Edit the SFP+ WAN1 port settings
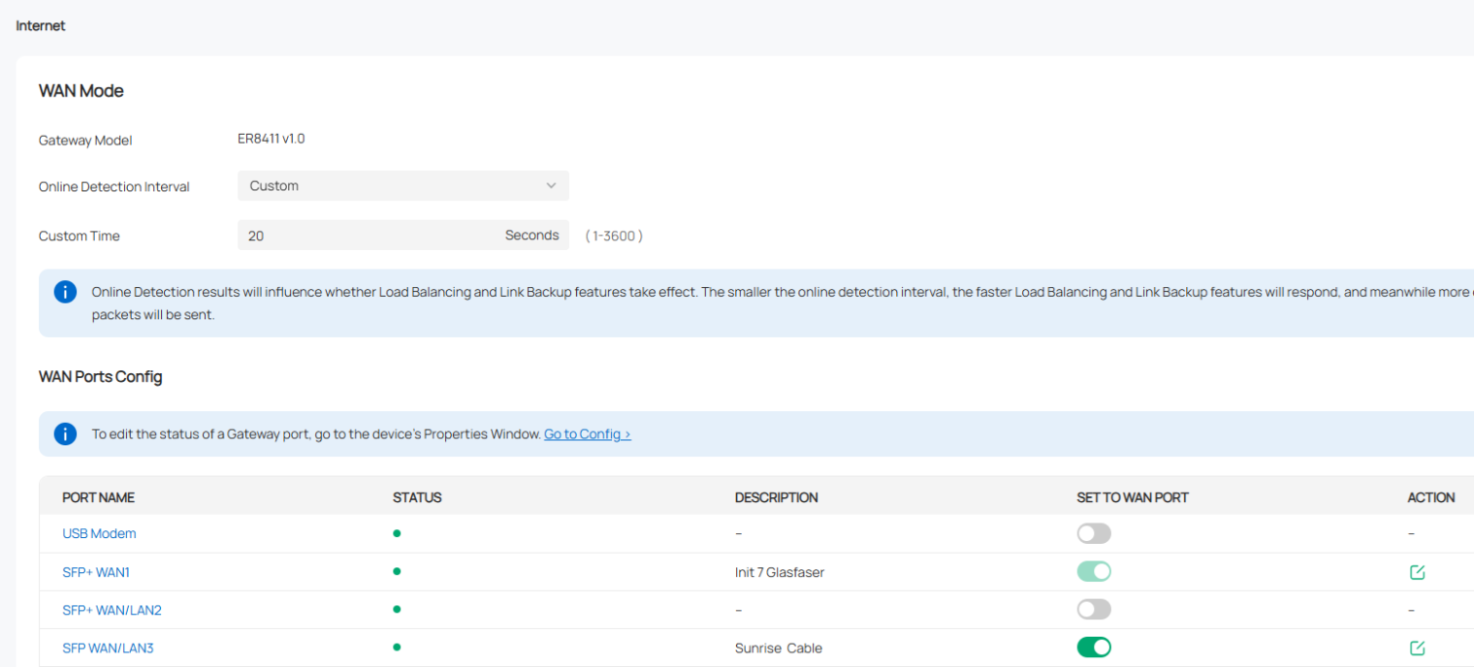The image size is (1474, 667). pyautogui.click(x=1417, y=572)
